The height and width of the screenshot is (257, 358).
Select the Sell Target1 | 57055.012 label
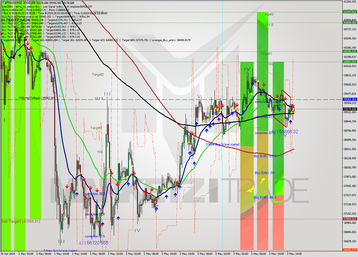click(x=21, y=221)
